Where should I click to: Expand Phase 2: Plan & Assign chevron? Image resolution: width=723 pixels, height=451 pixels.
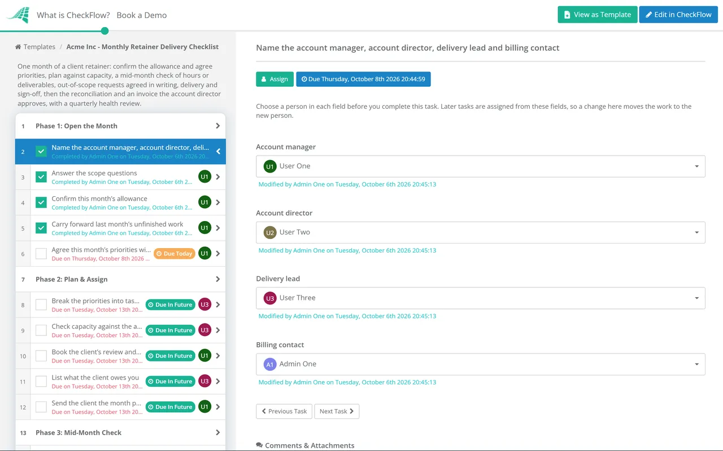tap(218, 280)
